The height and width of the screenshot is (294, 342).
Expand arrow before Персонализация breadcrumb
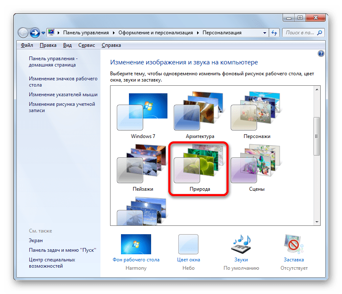(x=198, y=33)
